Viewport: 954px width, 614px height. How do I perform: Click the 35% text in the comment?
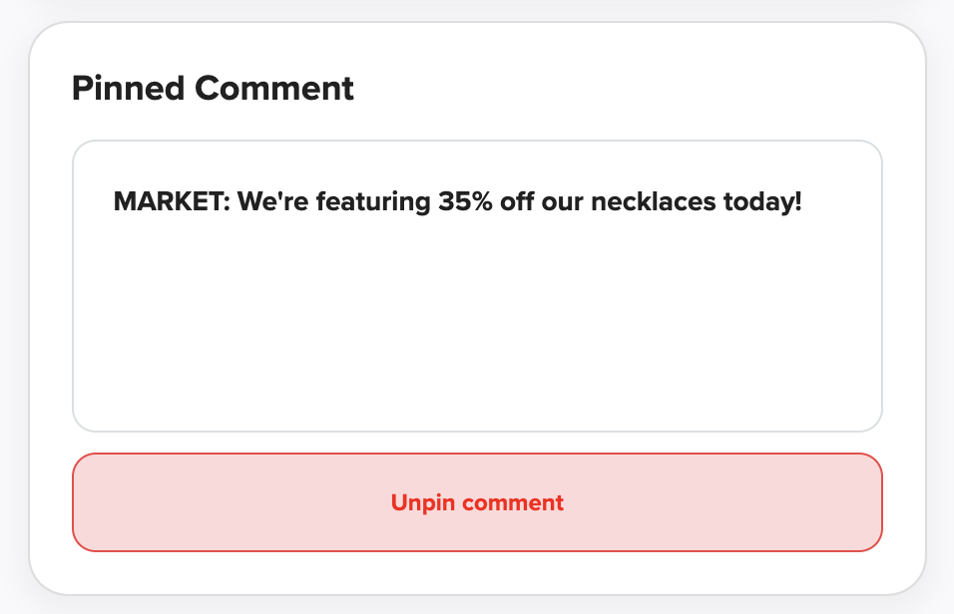coord(468,202)
